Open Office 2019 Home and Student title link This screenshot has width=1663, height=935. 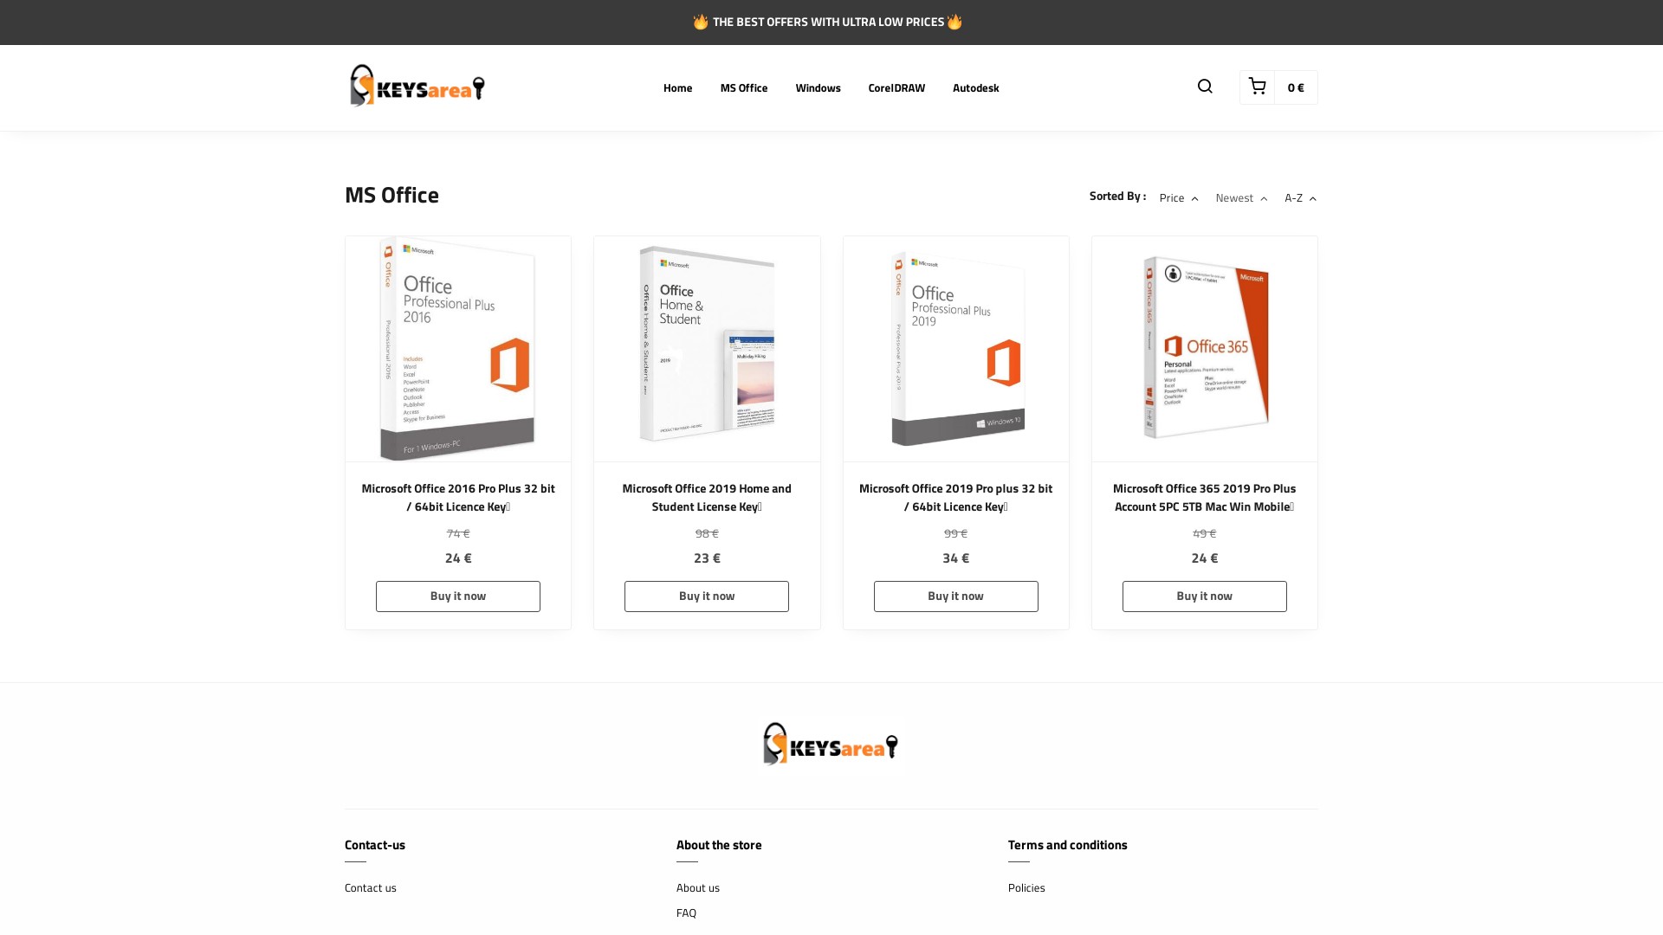pos(707,498)
